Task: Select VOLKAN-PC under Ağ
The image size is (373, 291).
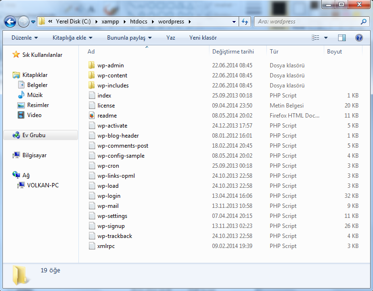Action: tap(43, 185)
